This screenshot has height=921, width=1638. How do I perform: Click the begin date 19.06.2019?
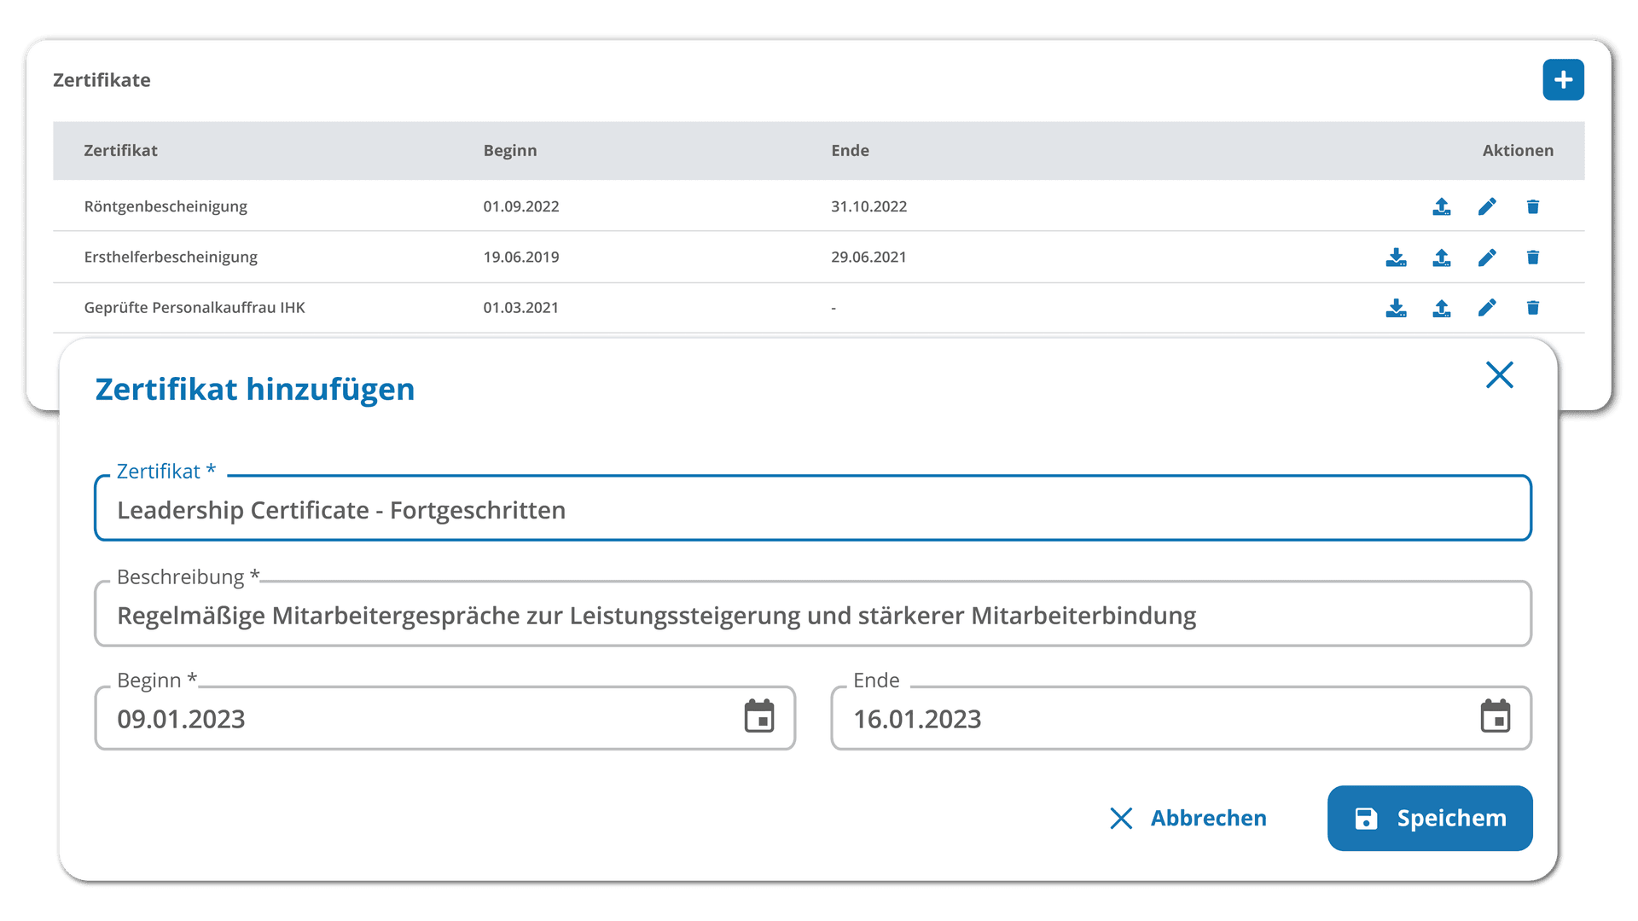(521, 257)
